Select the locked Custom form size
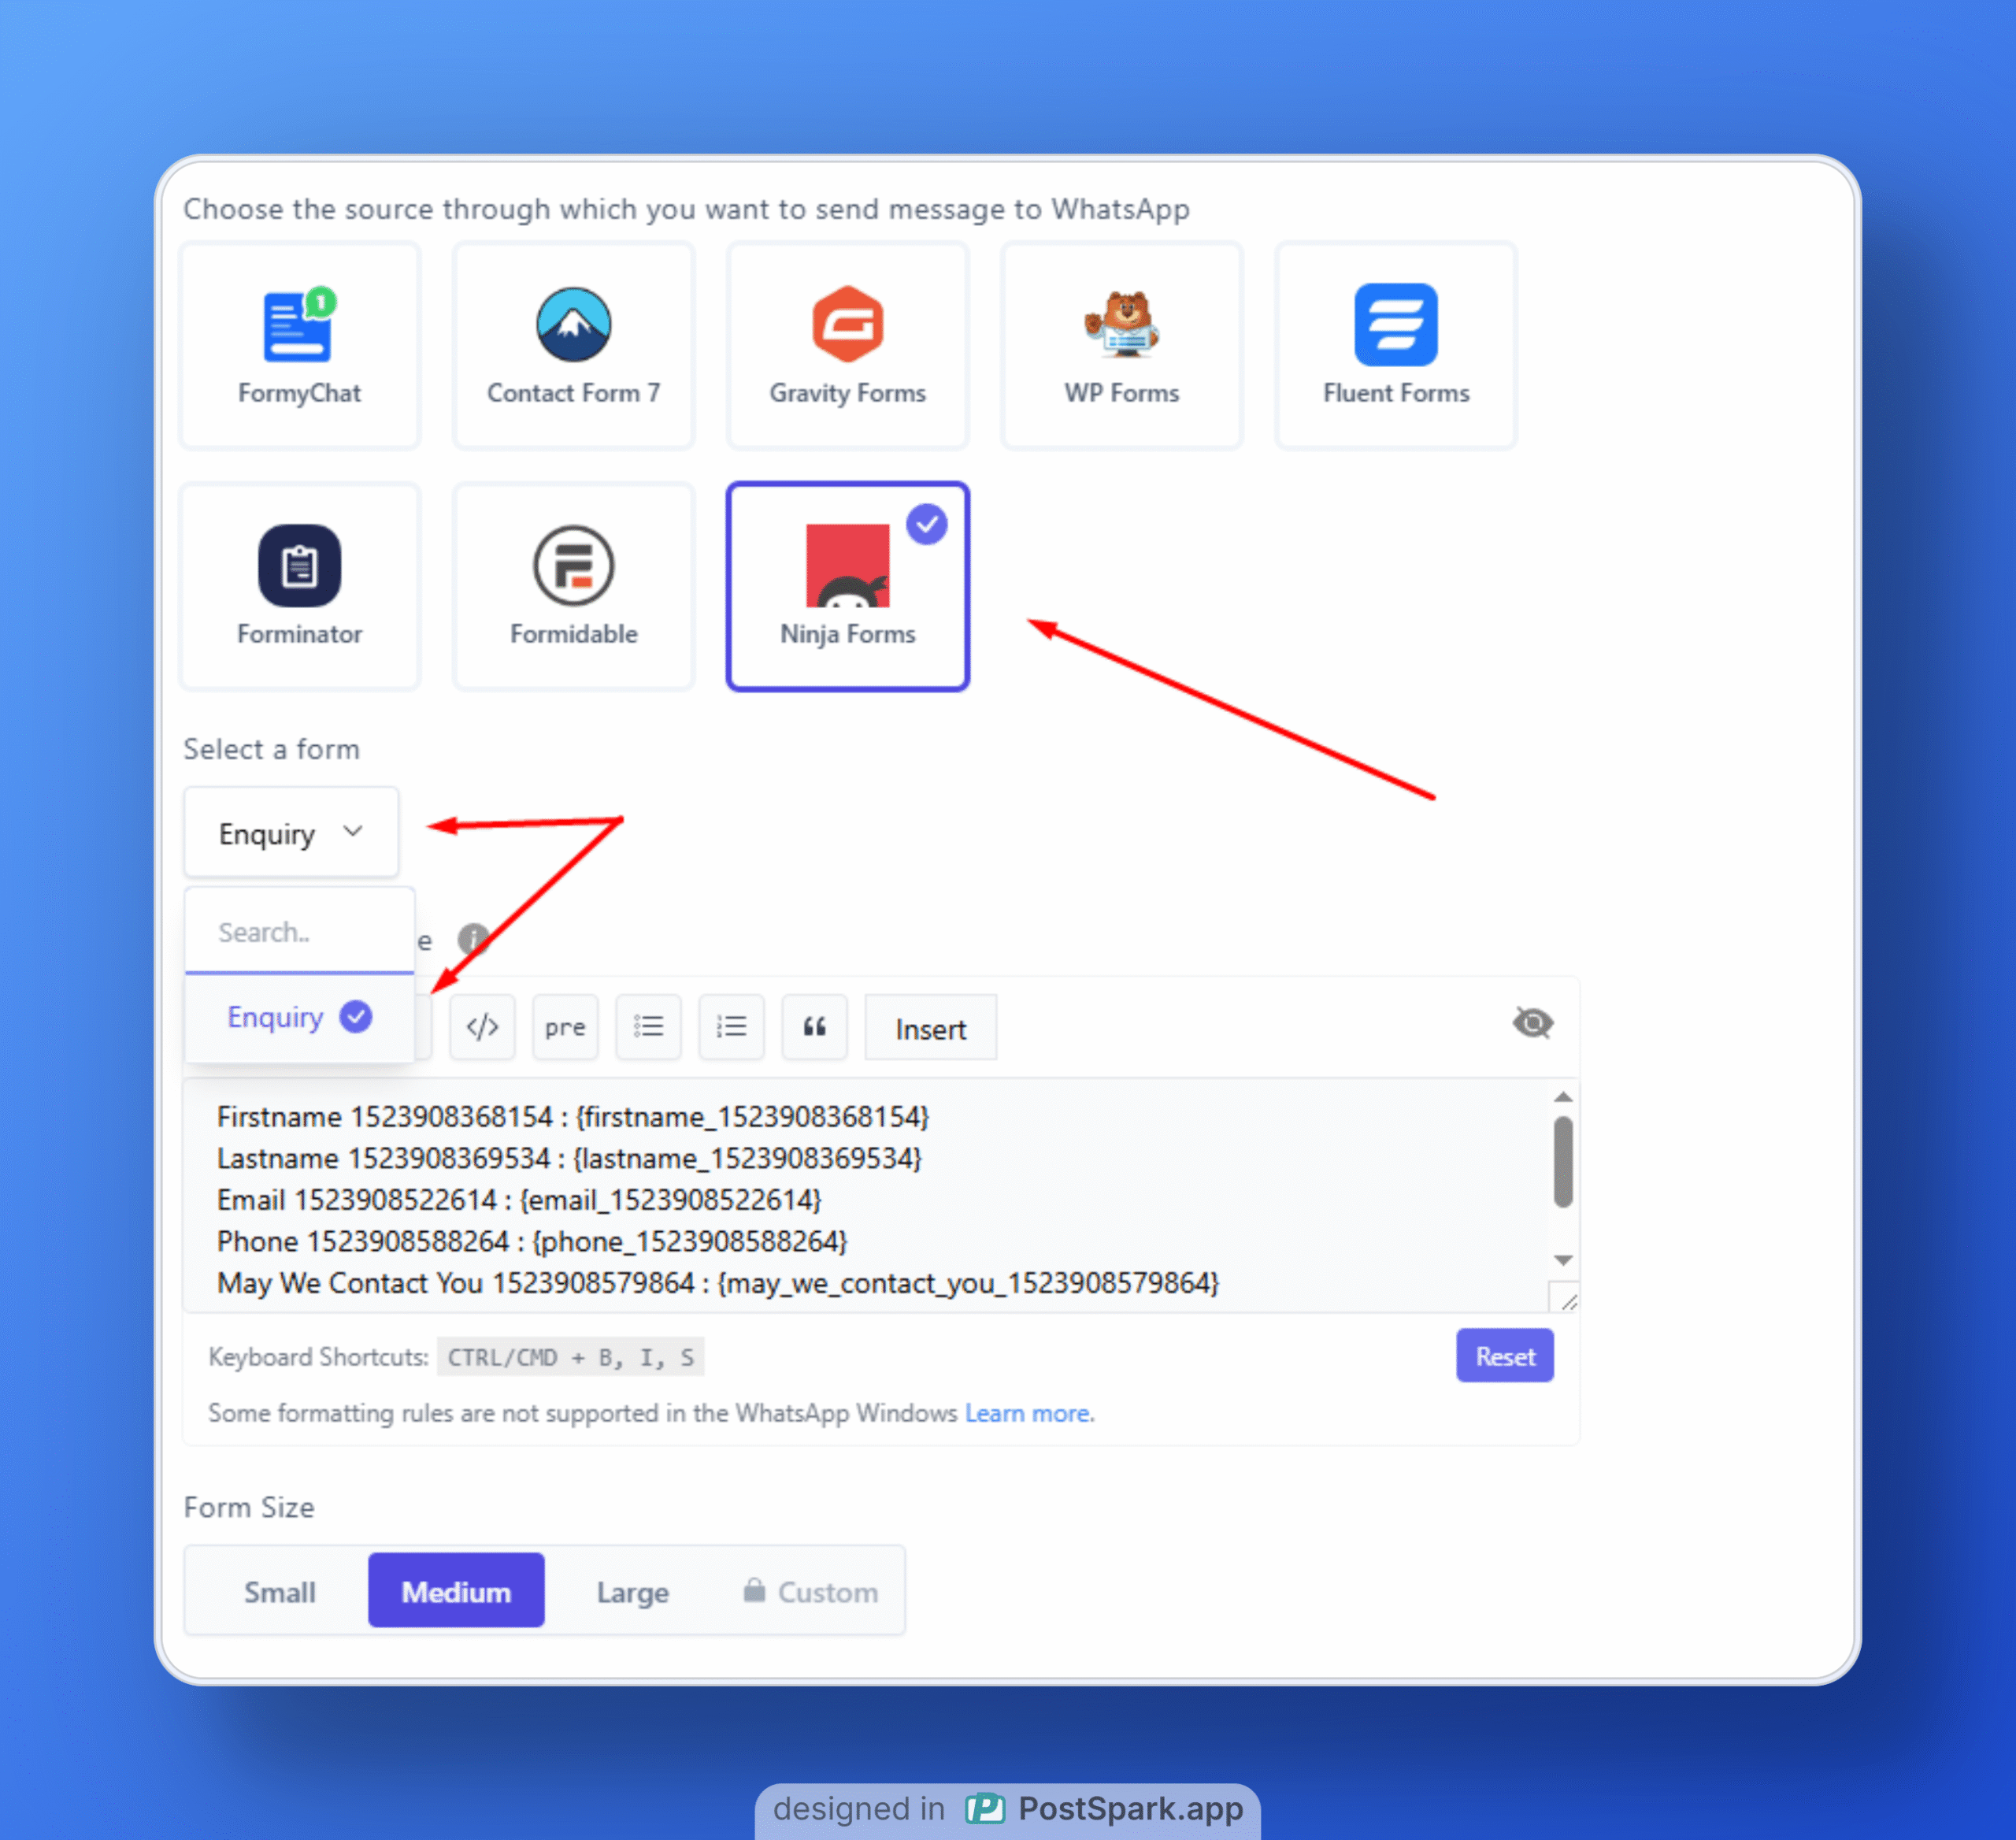2016x1840 pixels. (x=810, y=1590)
